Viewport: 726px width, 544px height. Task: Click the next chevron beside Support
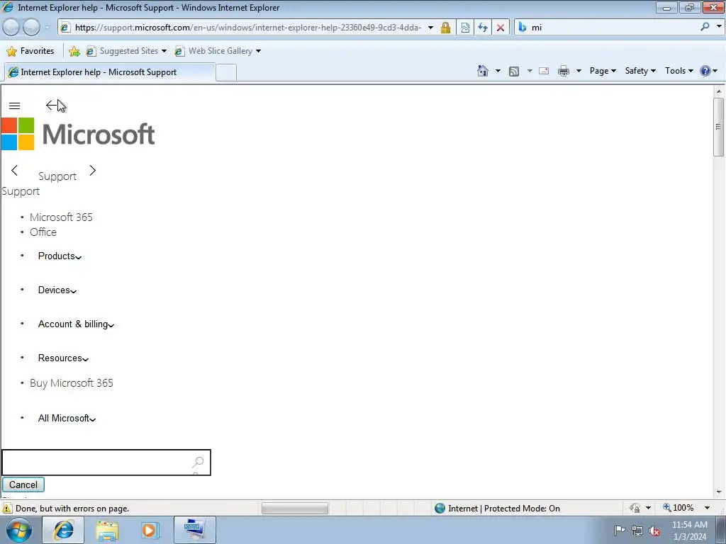pos(93,170)
